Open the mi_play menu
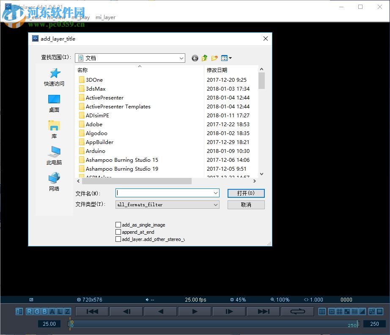 click(x=81, y=17)
